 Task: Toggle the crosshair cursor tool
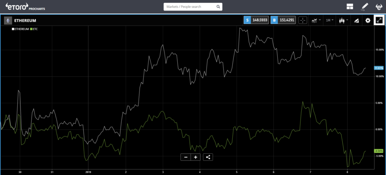point(302,20)
